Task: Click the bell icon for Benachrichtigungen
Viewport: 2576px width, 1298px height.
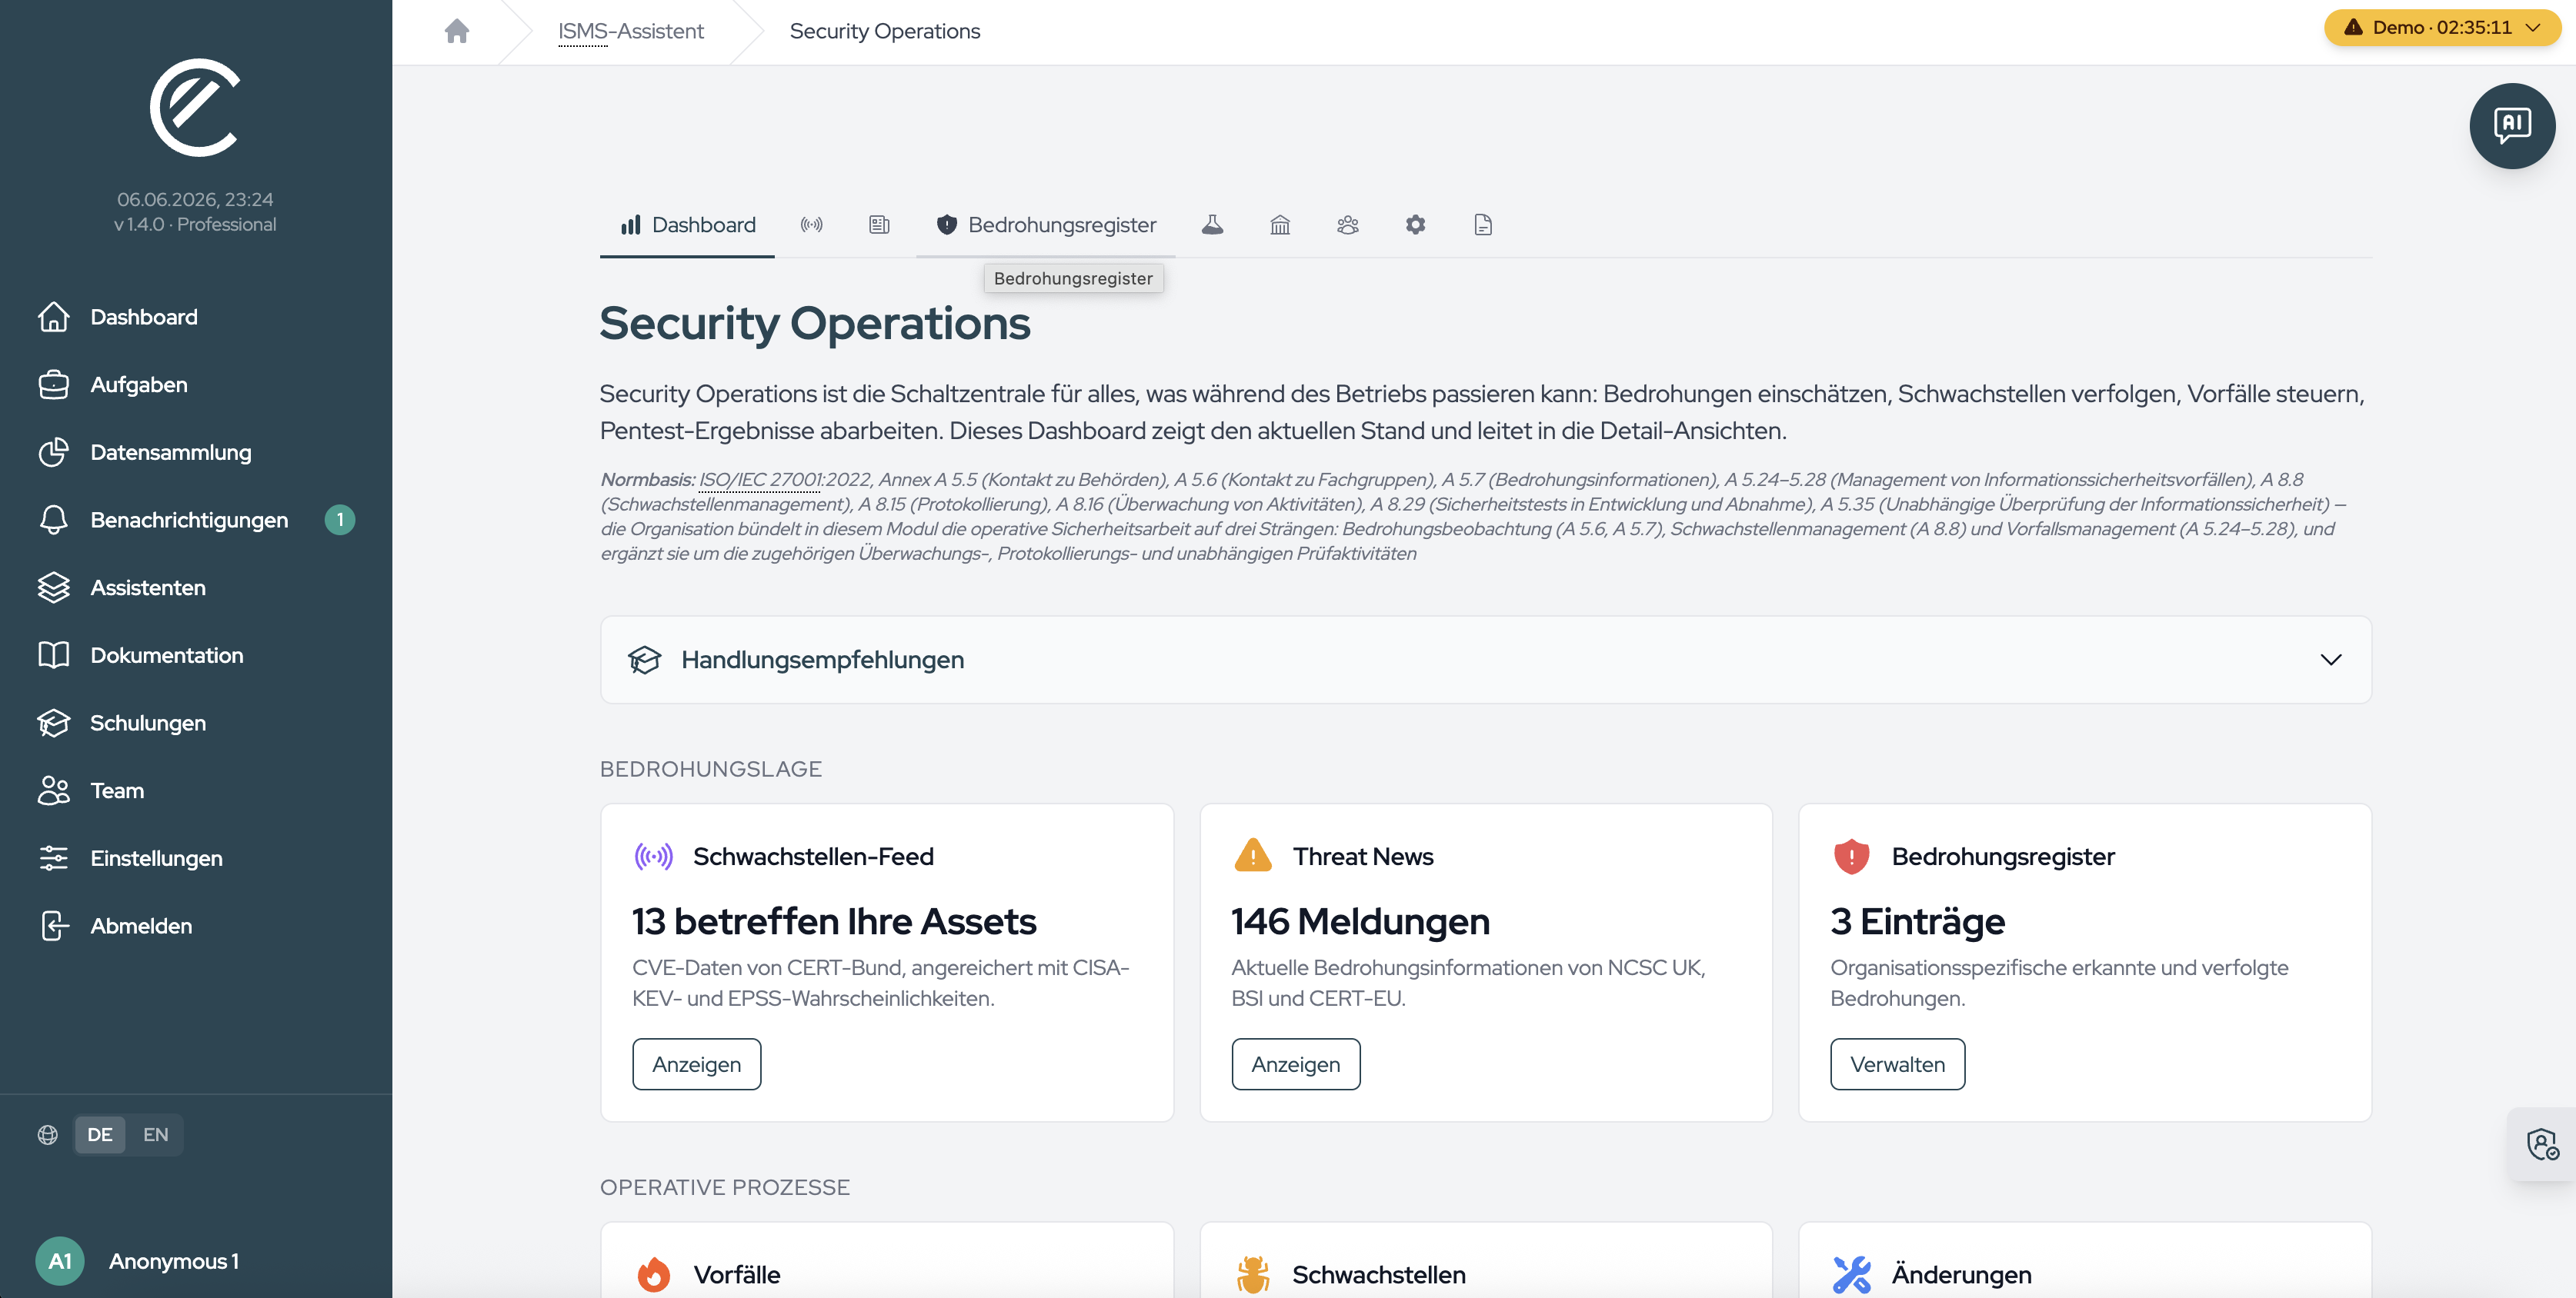Action: (x=54, y=520)
